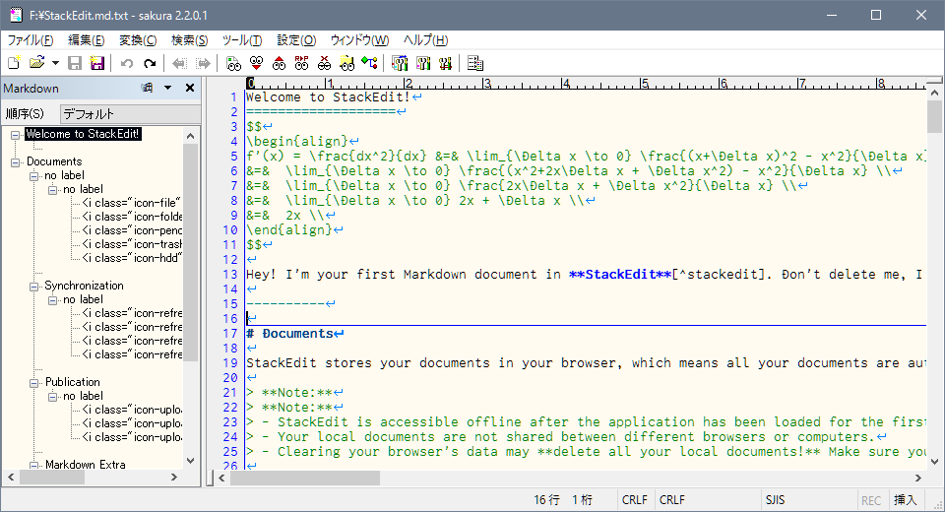Open the Markdown panel's dropdown arrow menu
This screenshot has width=945, height=512.
click(x=168, y=88)
